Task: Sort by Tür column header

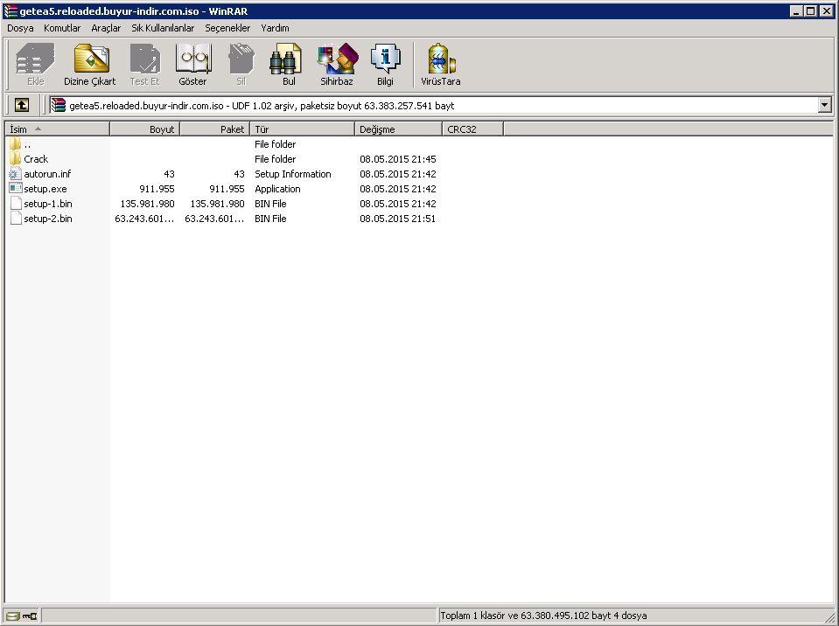Action: pos(303,129)
